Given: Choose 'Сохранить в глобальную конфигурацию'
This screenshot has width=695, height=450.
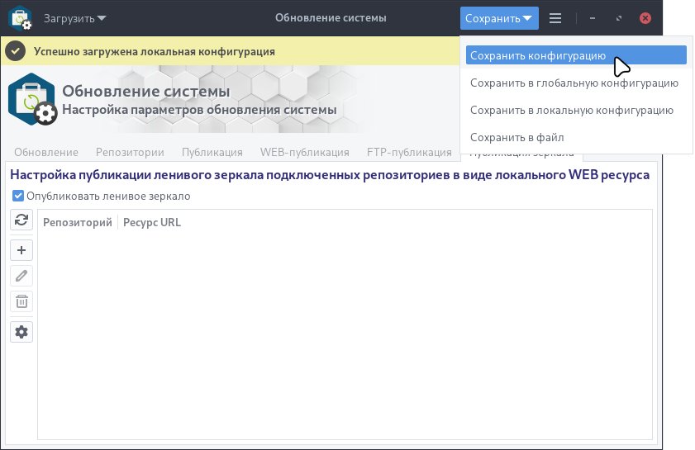Looking at the screenshot, I should click(x=576, y=83).
